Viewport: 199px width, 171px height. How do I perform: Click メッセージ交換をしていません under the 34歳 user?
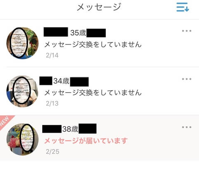[93, 93]
